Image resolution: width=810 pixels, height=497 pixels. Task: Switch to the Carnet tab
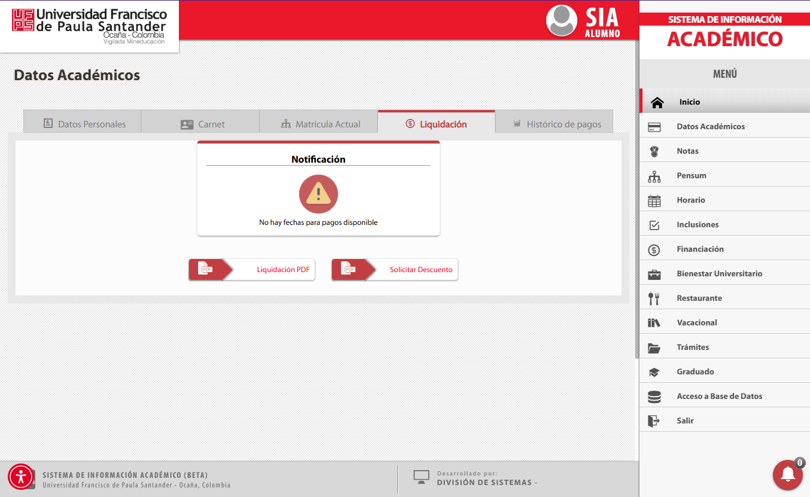pyautogui.click(x=200, y=122)
